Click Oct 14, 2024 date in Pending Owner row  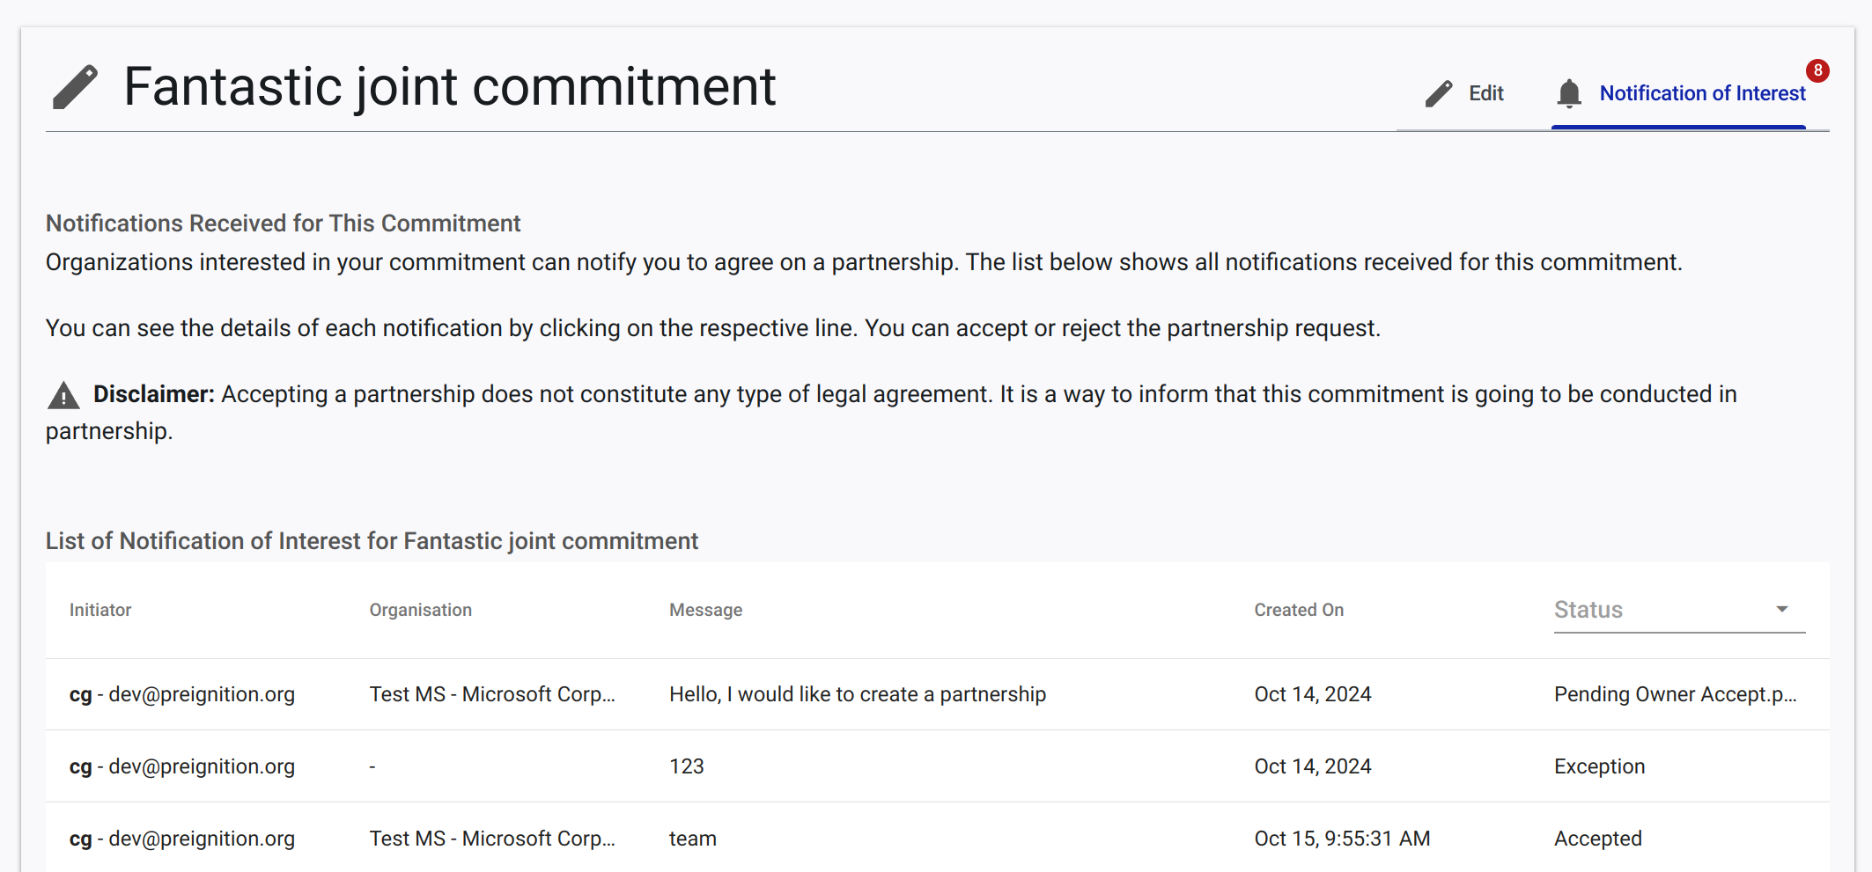pos(1313,694)
